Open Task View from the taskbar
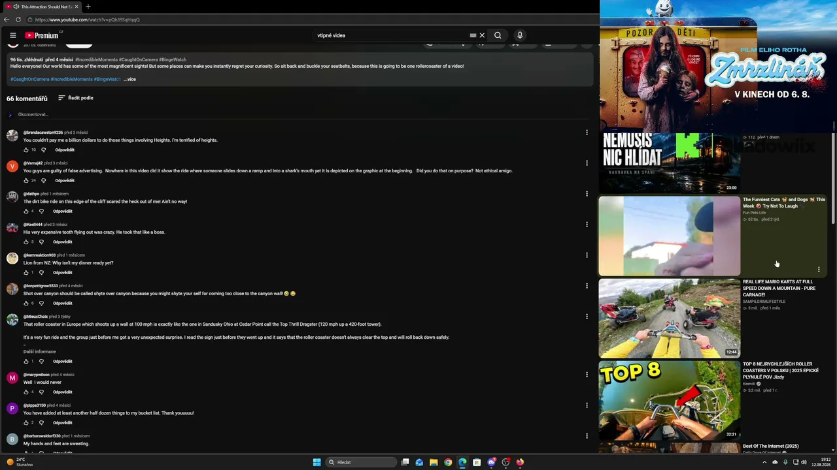Screen dimensions: 837x470 [405, 462]
